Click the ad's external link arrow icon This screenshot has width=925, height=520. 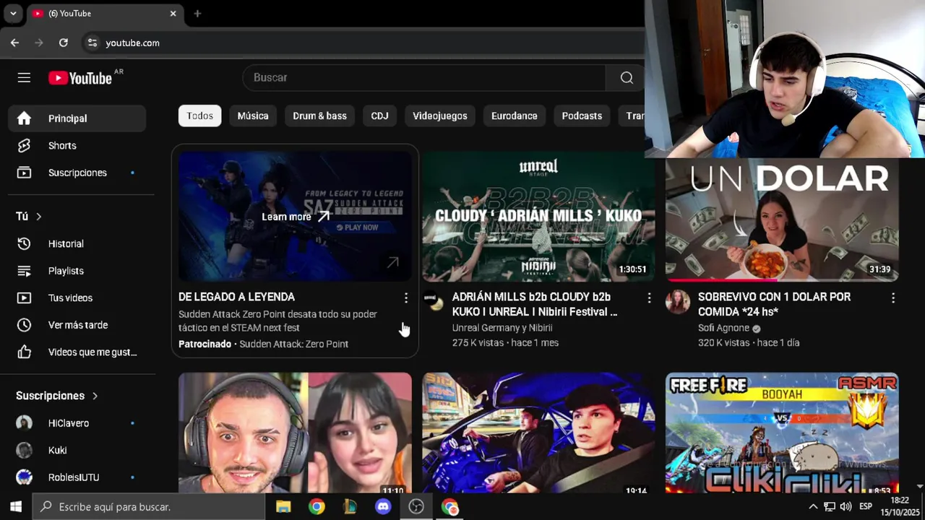[392, 262]
